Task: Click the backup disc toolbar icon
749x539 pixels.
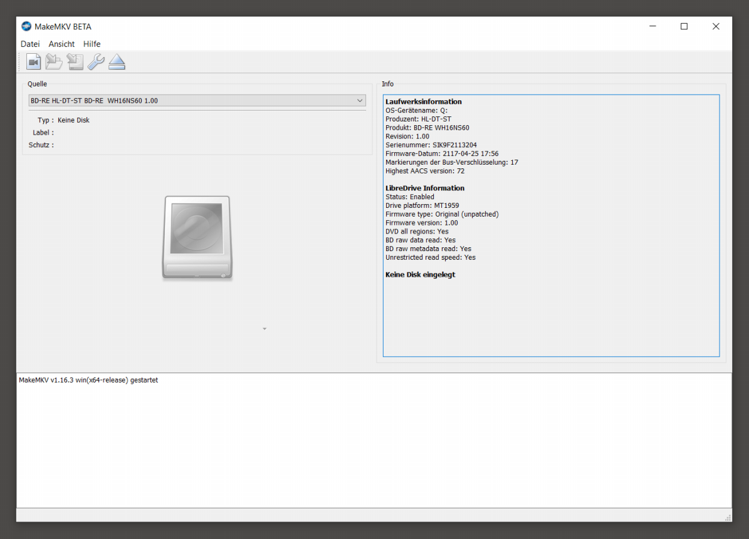Action: [x=75, y=62]
